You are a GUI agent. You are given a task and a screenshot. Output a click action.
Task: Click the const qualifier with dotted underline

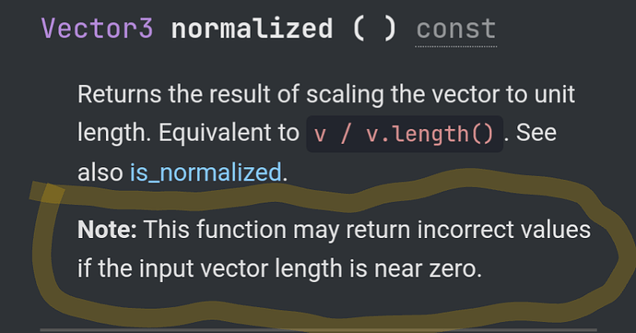point(456,30)
